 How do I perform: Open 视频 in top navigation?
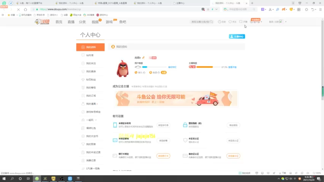point(95,22)
